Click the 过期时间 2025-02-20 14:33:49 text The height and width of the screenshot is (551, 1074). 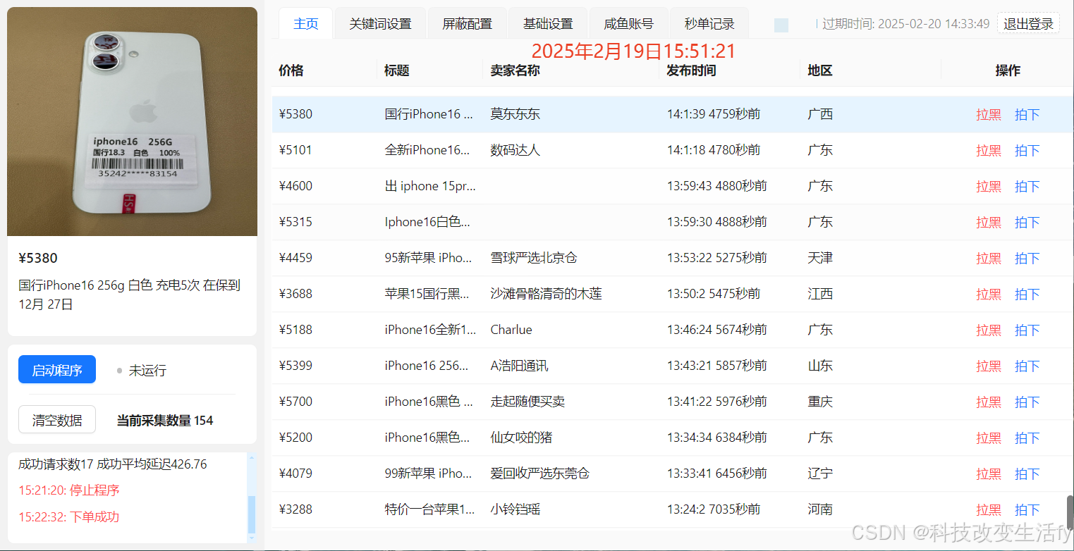[x=906, y=24]
